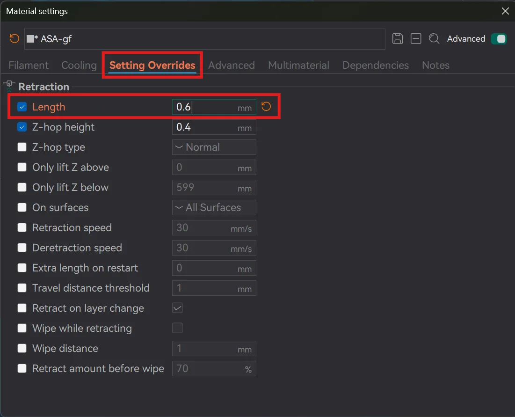Open the On surfaces All Surfaces dropdown
Image resolution: width=515 pixels, height=417 pixels.
click(x=214, y=207)
